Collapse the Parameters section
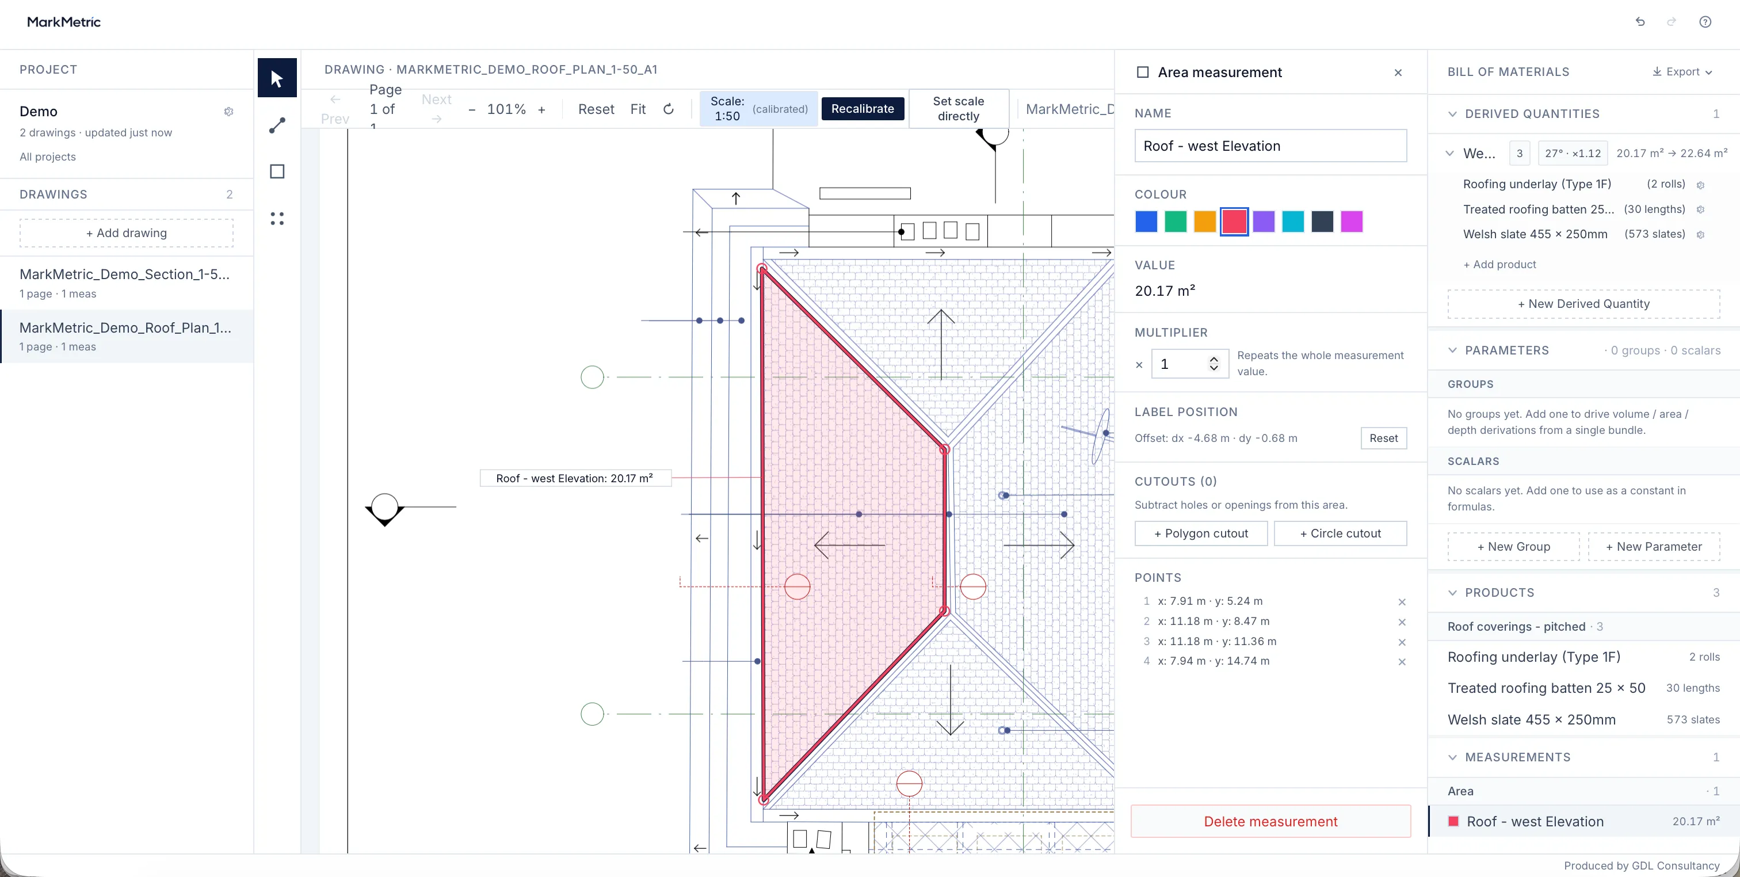Screen dimensions: 1740x877 click(x=1452, y=350)
